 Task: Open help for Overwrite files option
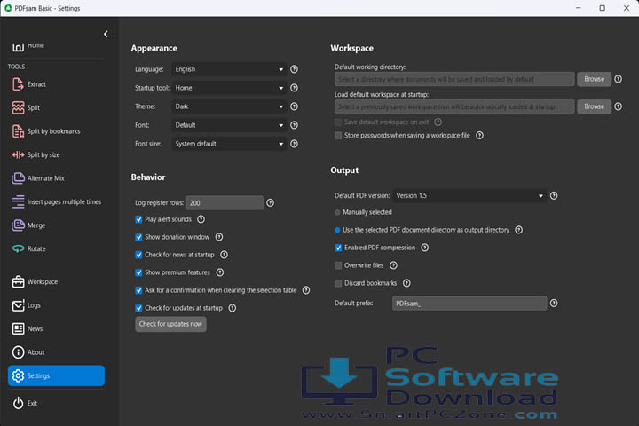(393, 265)
